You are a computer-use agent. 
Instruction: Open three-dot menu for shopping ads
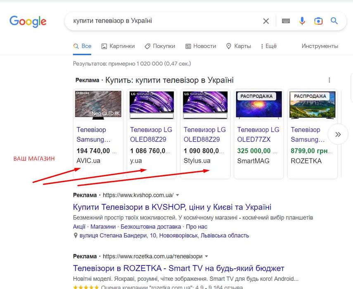(329, 80)
